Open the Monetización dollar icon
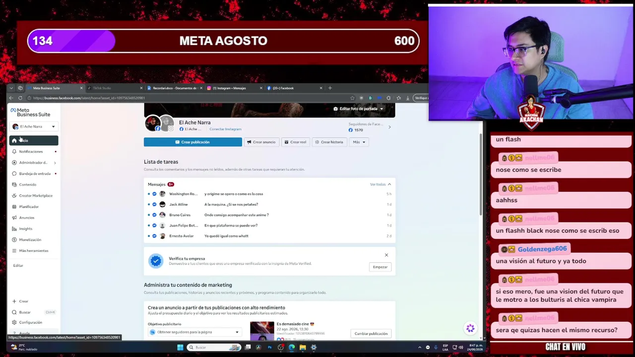Viewport: 635px width, 357px height. click(14, 239)
